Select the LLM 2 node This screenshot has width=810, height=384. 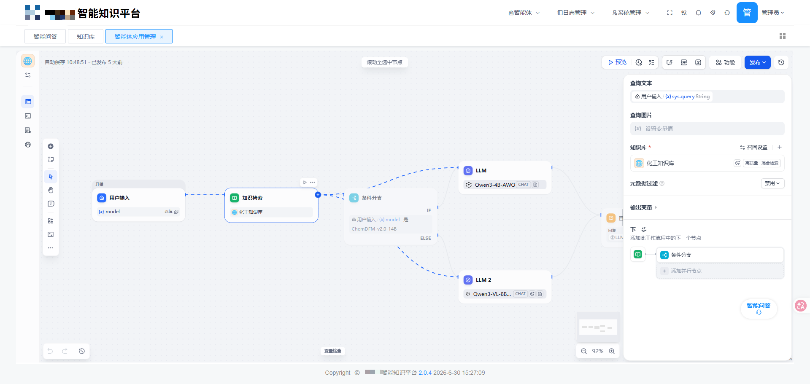coord(505,287)
